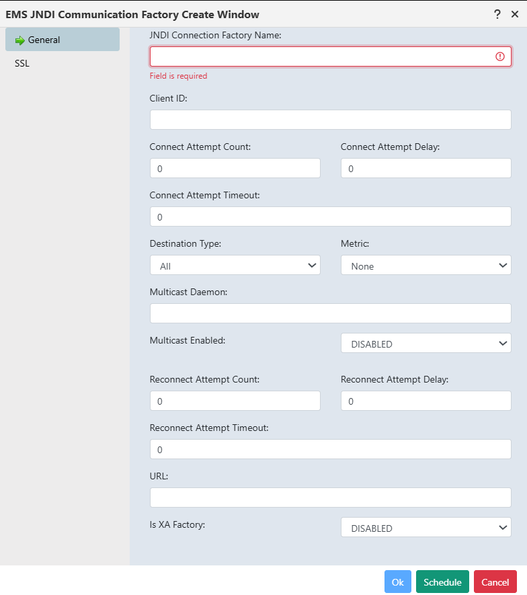Screen dimensions: 527x595
Task: Open the Is XA Factory dropdown
Action: tap(426, 528)
